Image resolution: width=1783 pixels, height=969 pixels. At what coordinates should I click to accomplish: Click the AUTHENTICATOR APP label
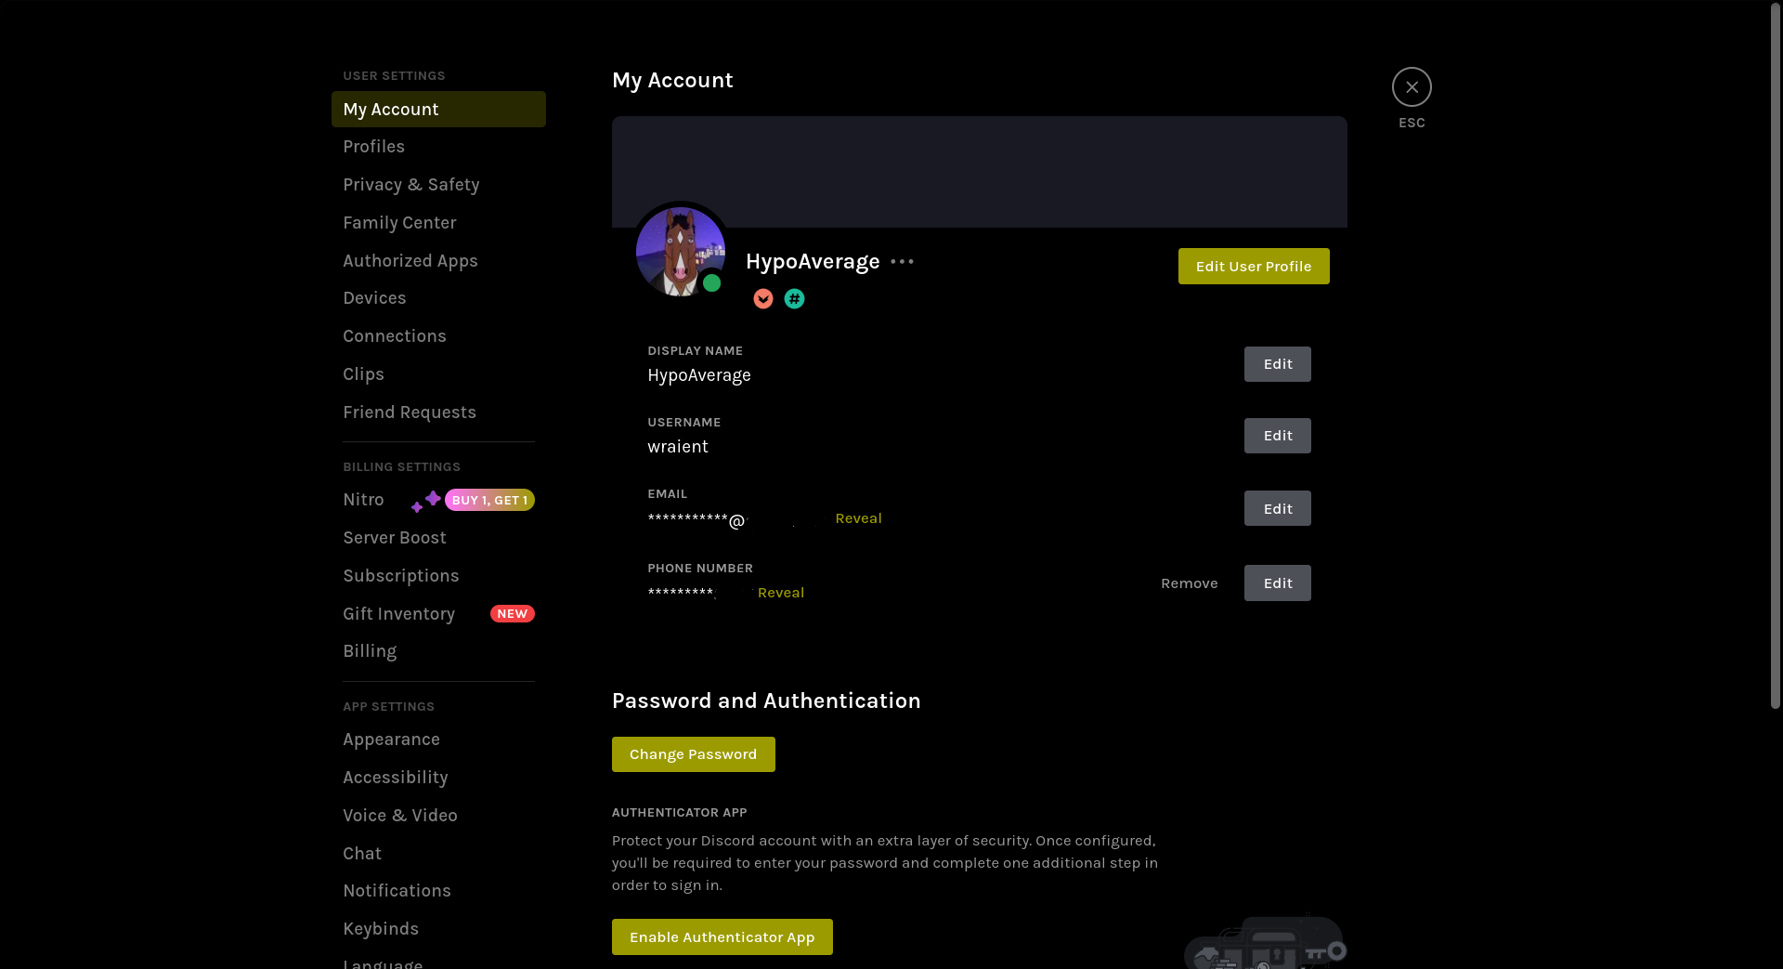(679, 813)
